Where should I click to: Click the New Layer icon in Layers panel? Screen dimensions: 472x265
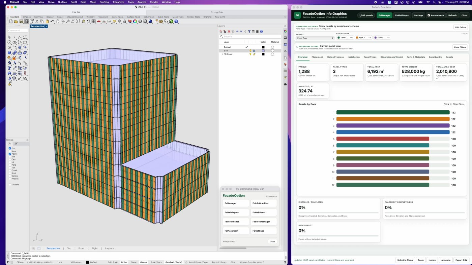pos(221,31)
